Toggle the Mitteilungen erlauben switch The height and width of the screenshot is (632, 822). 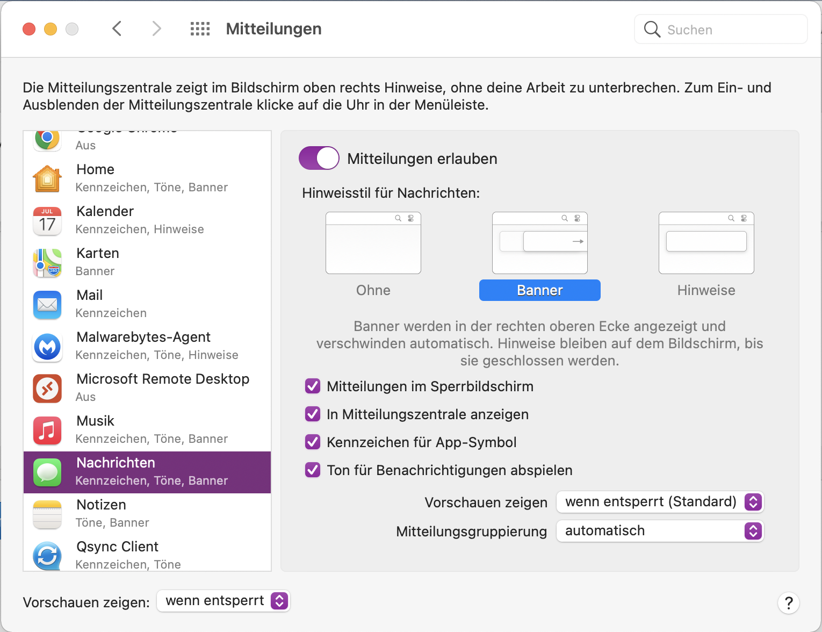(319, 159)
